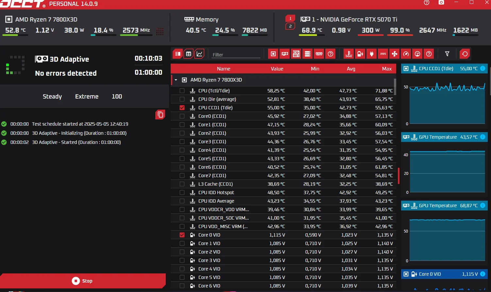Tick the Core 3 VID checkbox
The image size is (491, 292).
182,260
